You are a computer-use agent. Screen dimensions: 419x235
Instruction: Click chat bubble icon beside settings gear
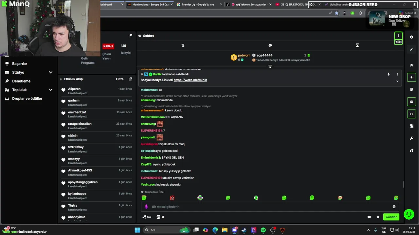[369, 217]
